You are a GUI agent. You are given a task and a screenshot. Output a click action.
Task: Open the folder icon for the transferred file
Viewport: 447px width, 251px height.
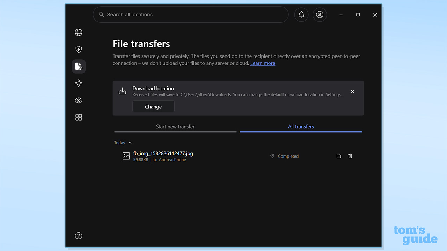(339, 156)
